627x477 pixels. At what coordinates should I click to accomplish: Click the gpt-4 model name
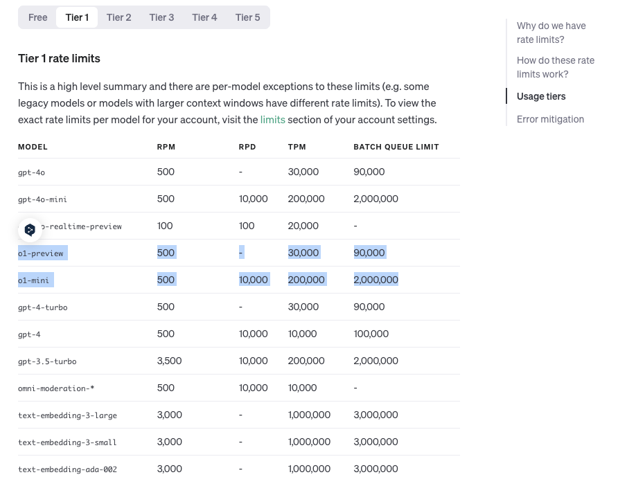[29, 334]
